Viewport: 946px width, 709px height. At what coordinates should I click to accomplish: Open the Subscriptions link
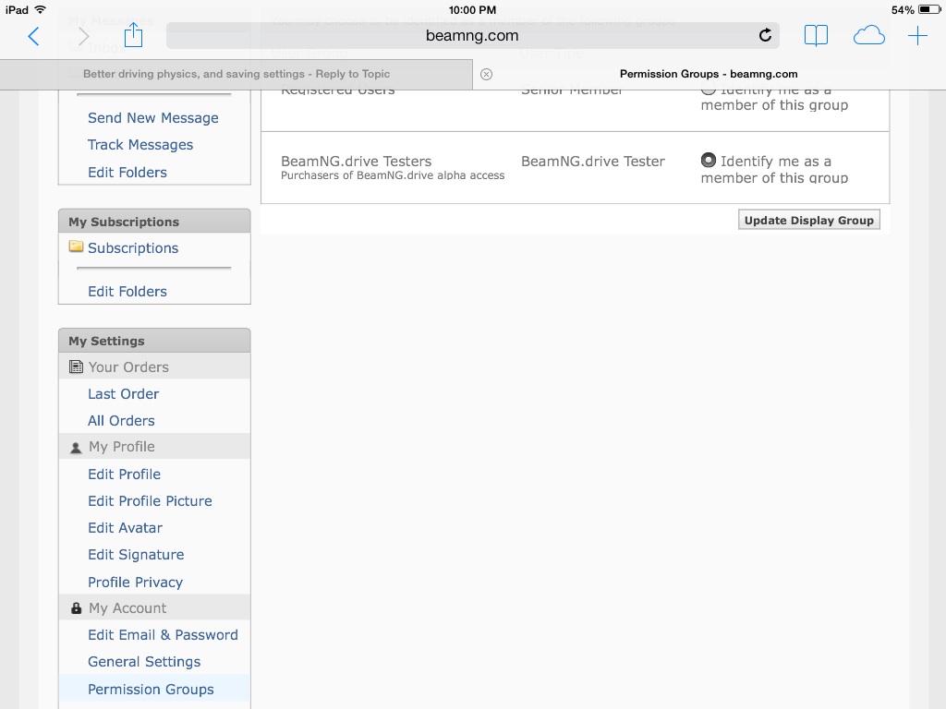133,248
